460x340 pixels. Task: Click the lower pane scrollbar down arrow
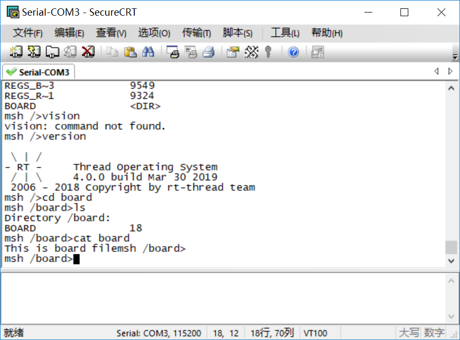click(451, 316)
